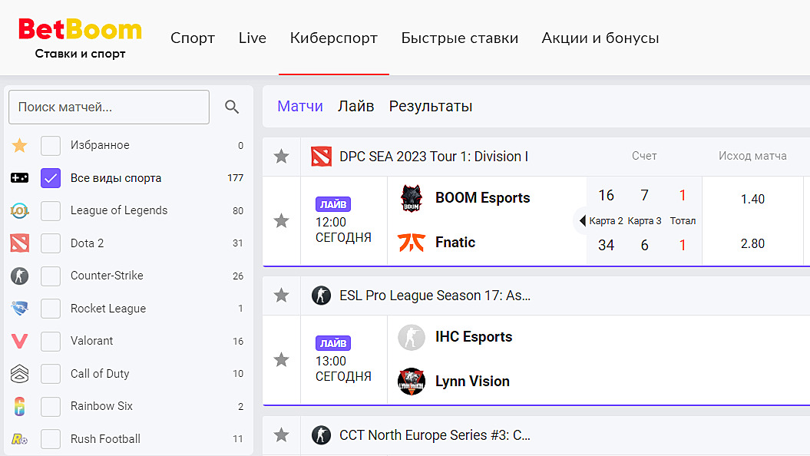Bet on BOOM Esports at odds 1.40
The height and width of the screenshot is (456, 810).
[x=752, y=199]
